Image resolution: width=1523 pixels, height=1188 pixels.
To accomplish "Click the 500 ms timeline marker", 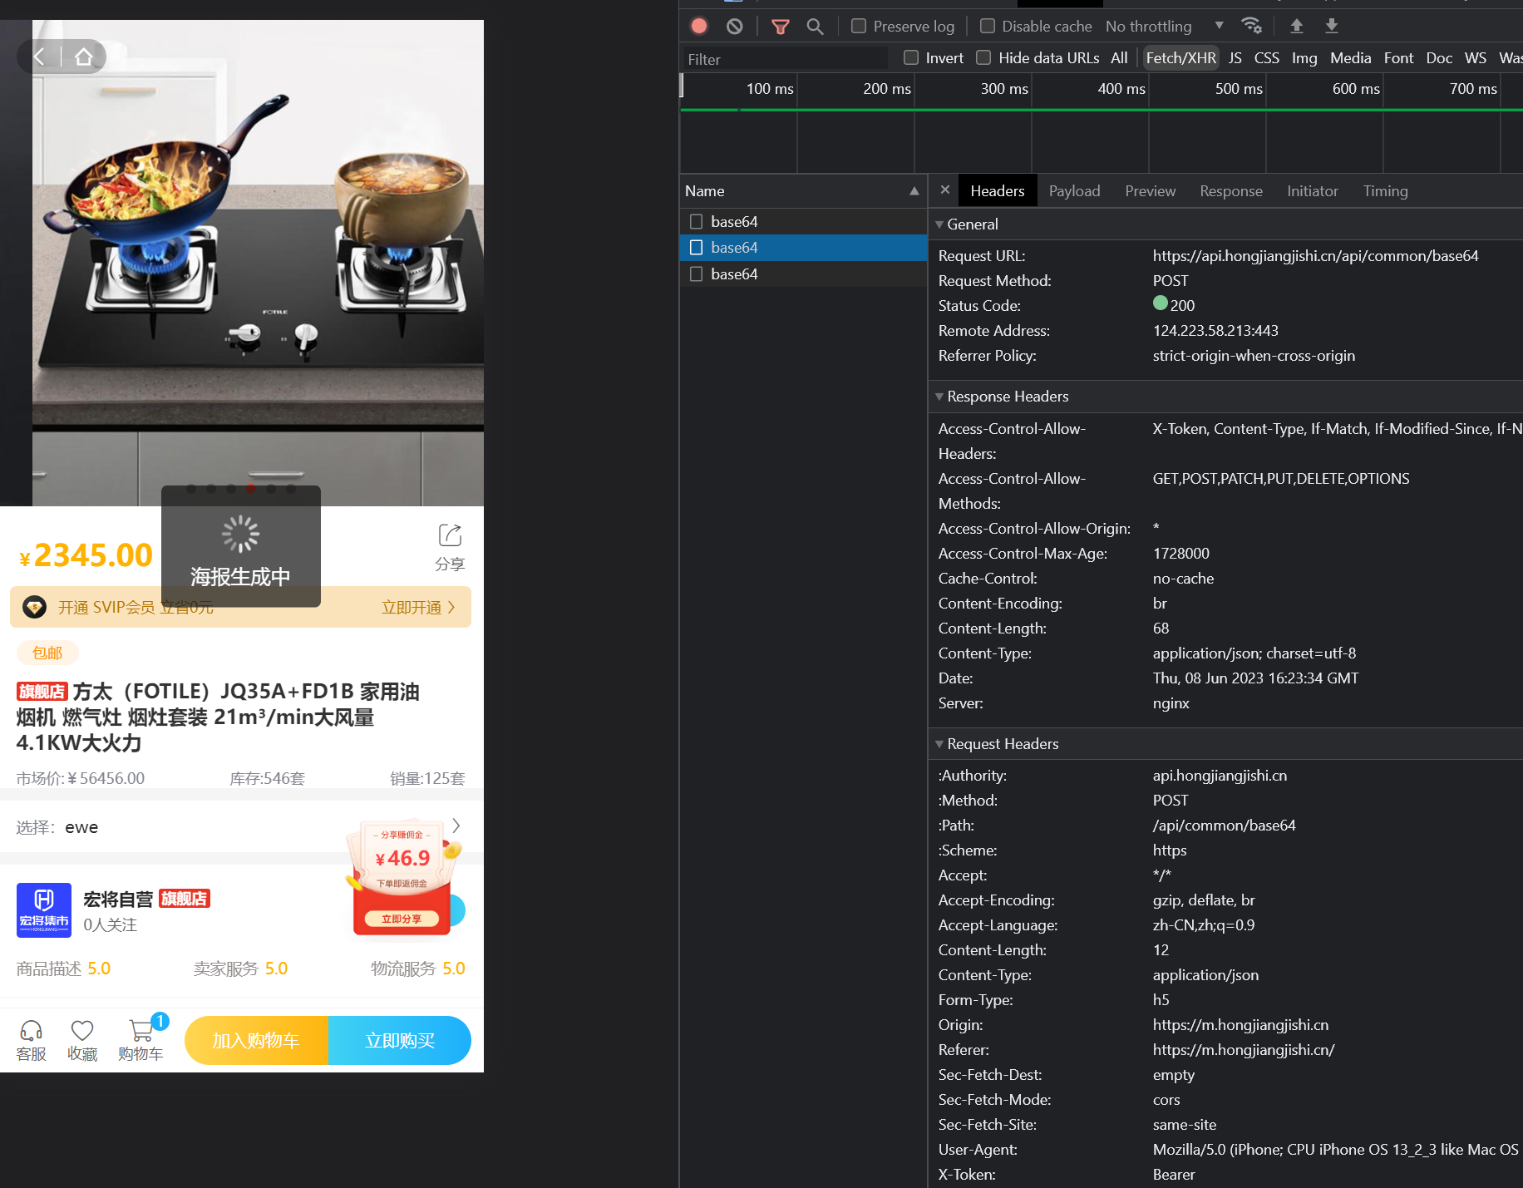I will coord(1238,88).
